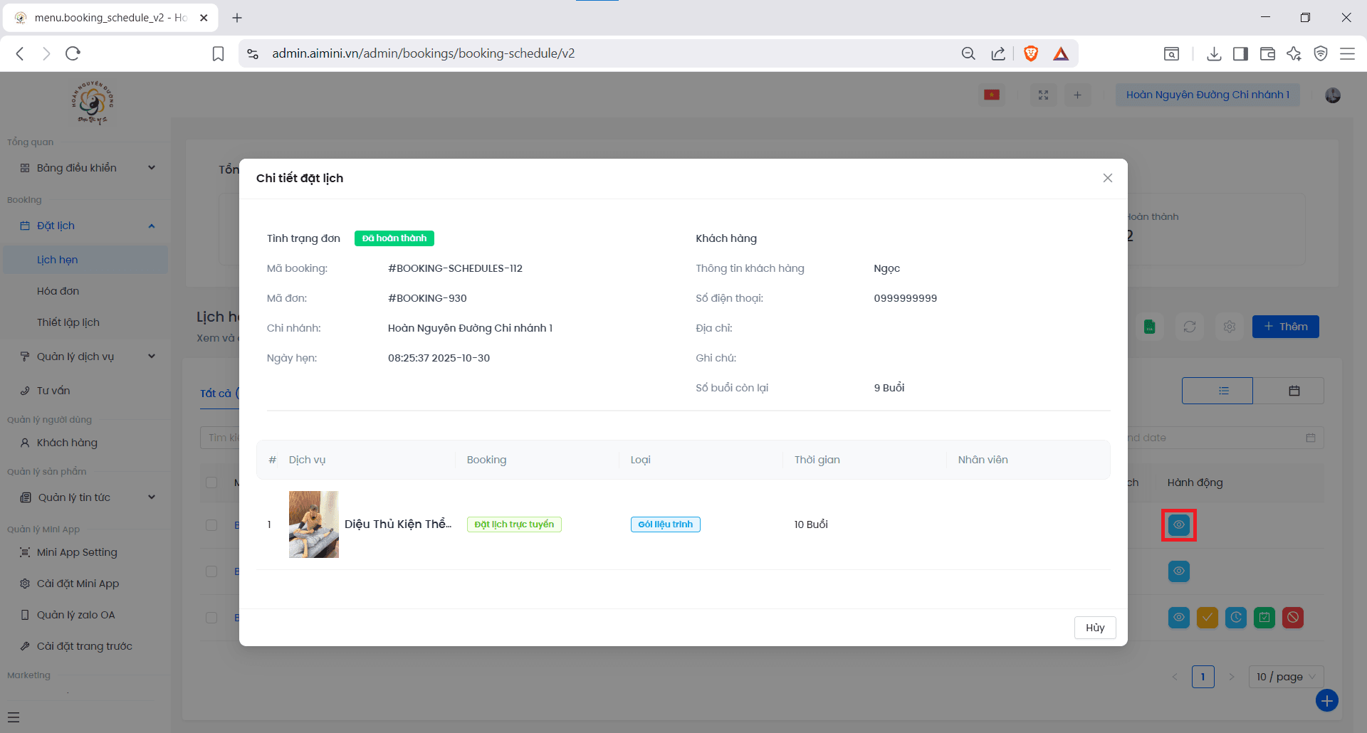Open table settings gear icon
This screenshot has width=1367, height=733.
1229,327
